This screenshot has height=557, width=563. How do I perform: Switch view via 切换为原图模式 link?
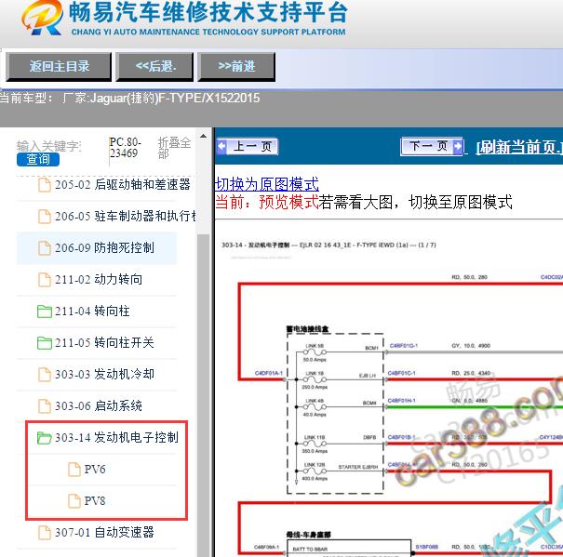pyautogui.click(x=266, y=184)
